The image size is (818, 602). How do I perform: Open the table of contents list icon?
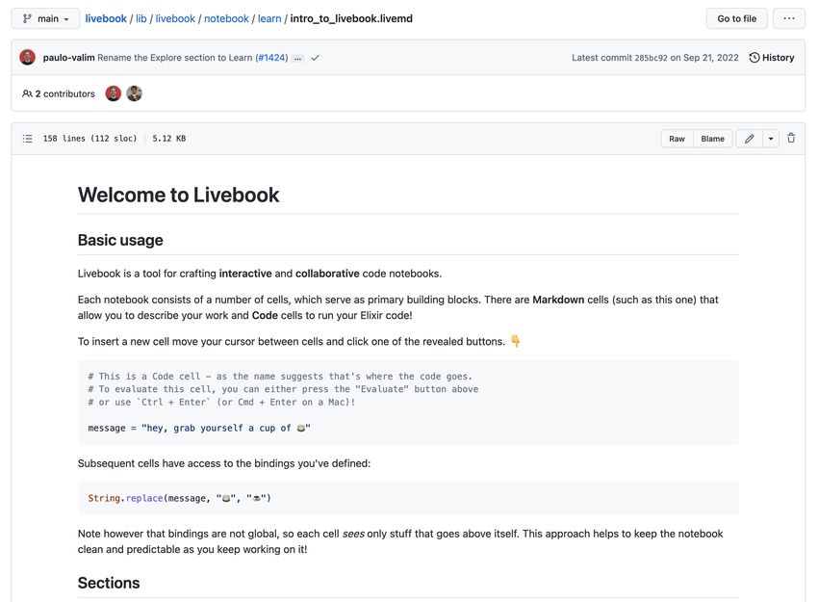pyautogui.click(x=27, y=139)
